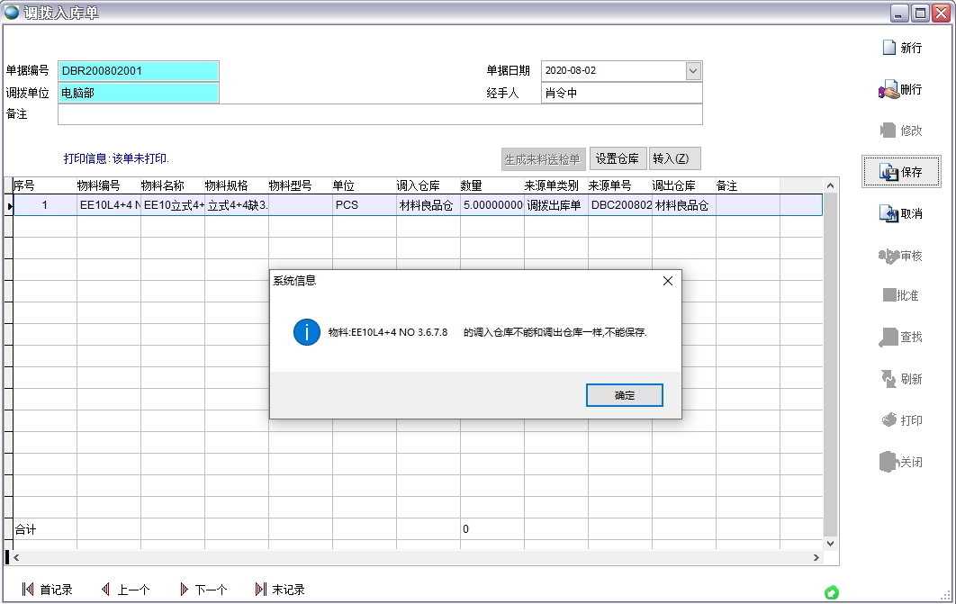The width and height of the screenshot is (956, 604).
Task: Click the 新行 (New Row) icon
Action: [x=901, y=47]
